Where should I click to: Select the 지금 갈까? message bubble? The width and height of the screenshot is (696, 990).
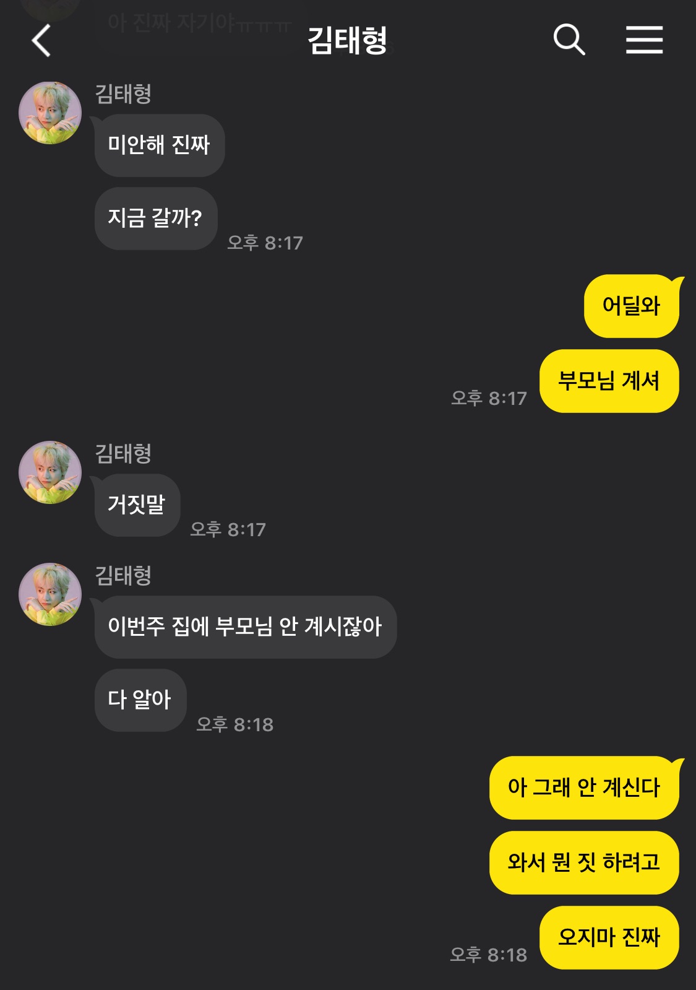[x=156, y=219]
